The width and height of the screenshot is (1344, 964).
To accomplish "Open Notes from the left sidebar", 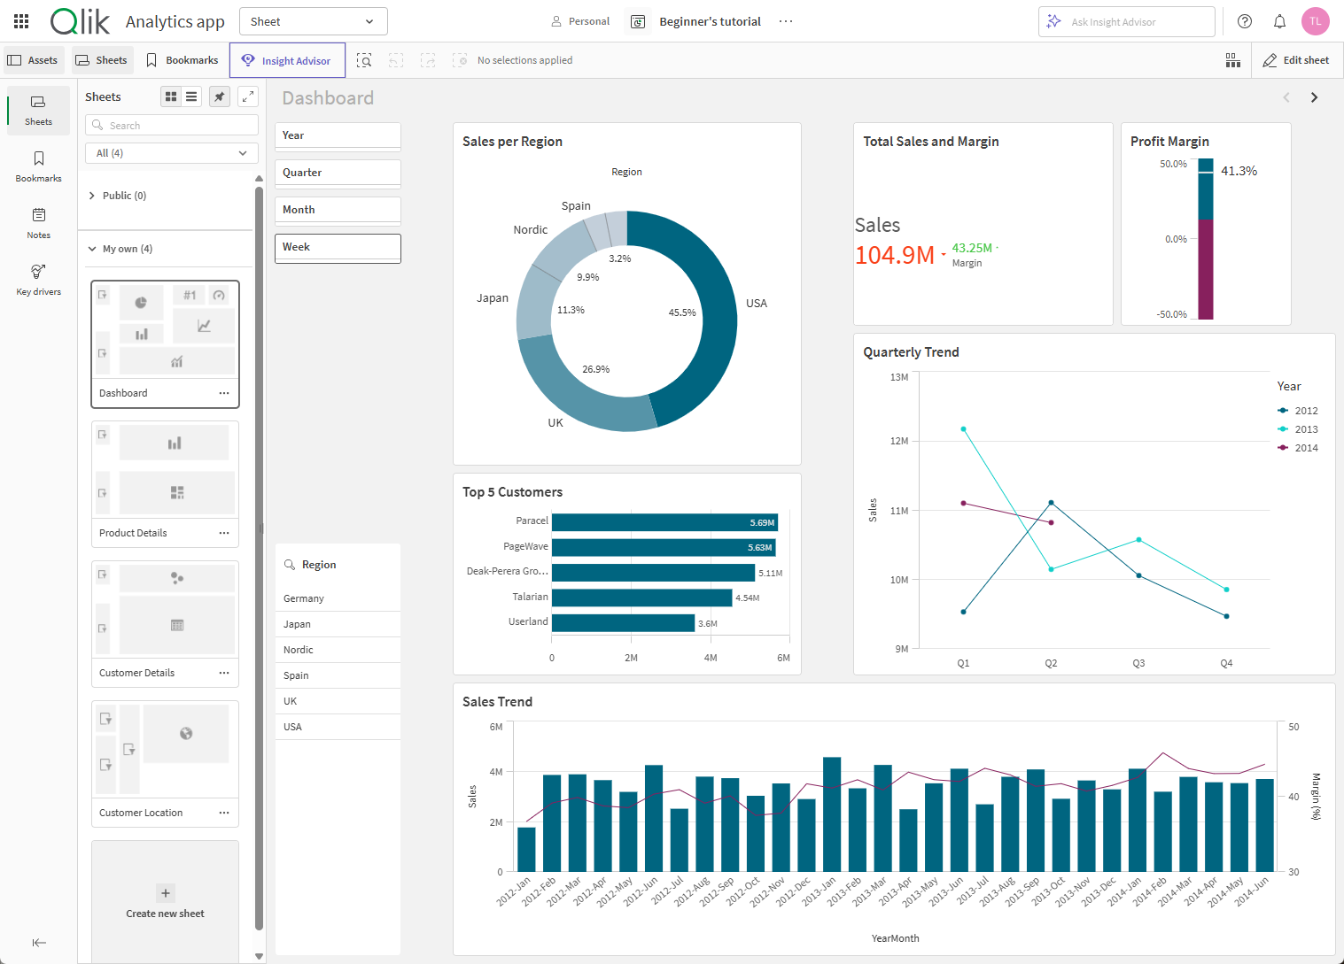I will (x=37, y=221).
